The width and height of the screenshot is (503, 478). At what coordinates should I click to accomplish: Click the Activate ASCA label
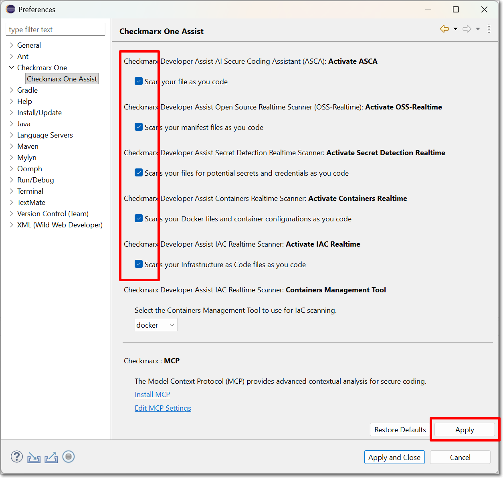click(353, 61)
